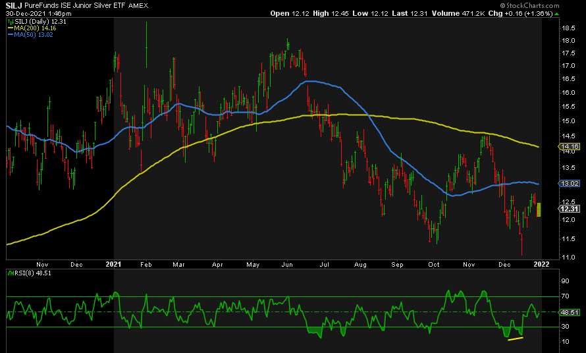
Task: Click the MA(200) 14.16 legend entry
Action: pos(35,28)
